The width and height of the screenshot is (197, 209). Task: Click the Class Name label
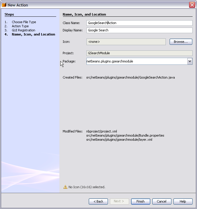click(71, 23)
